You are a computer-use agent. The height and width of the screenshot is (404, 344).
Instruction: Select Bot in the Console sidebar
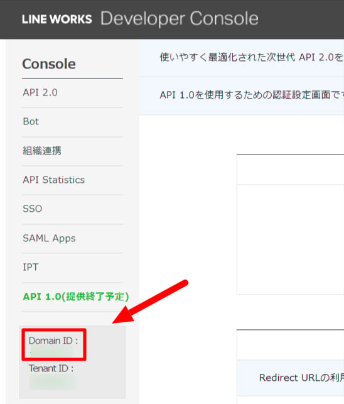(31, 121)
